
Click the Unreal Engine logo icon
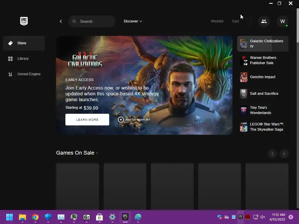click(10, 74)
